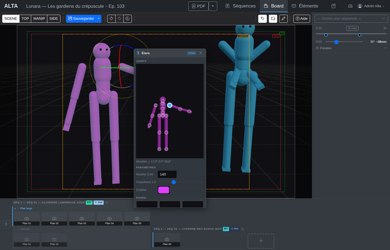The image size is (390, 250).
Task: Switch to the TOP camera view
Action: [25, 18]
